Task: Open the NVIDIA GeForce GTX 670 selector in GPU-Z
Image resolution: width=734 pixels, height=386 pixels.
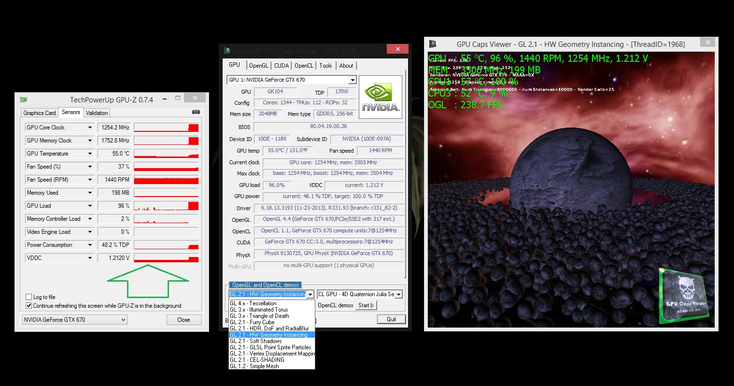Action: (75, 320)
